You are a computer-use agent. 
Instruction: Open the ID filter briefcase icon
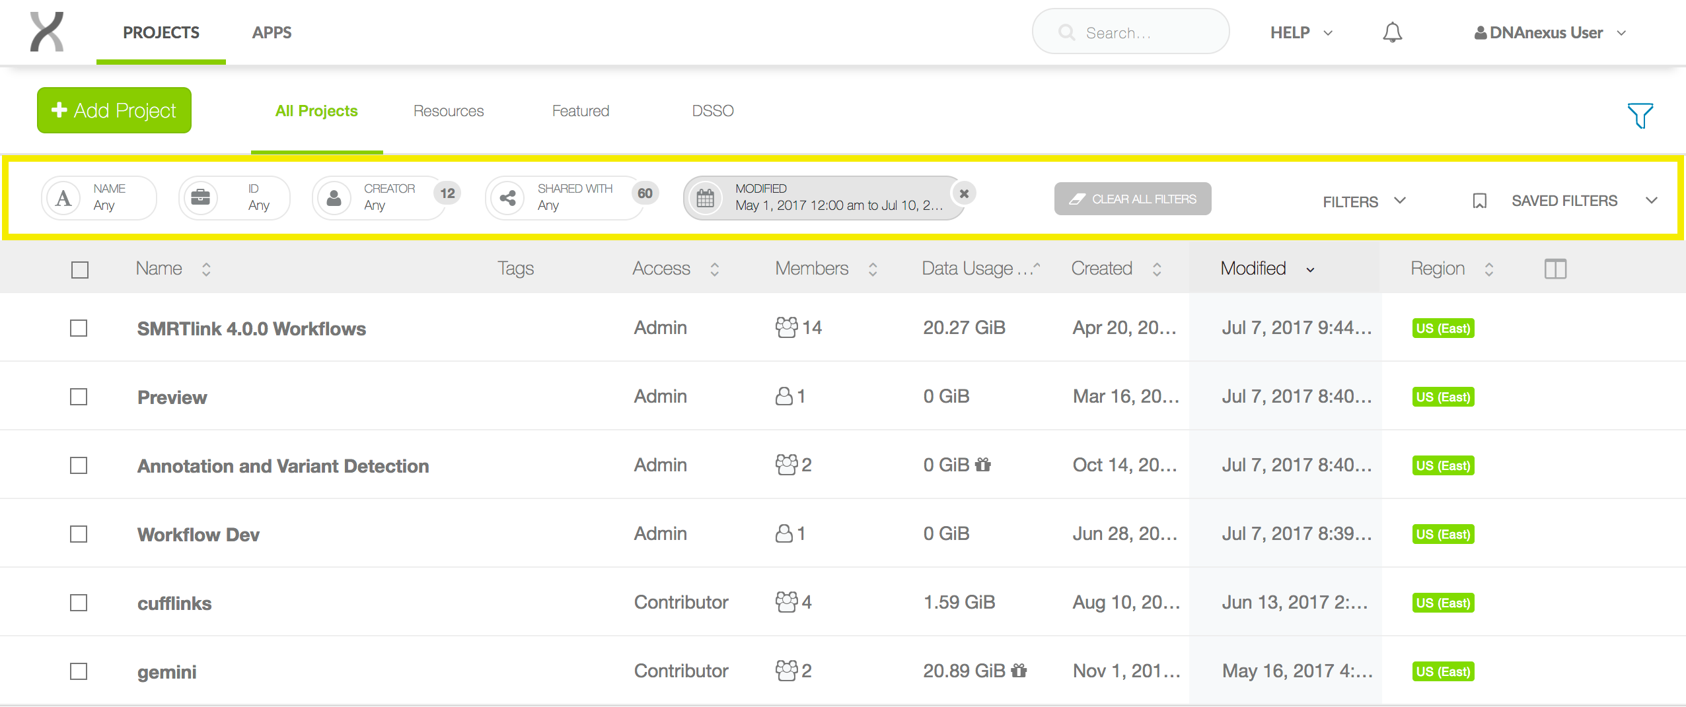click(x=200, y=197)
